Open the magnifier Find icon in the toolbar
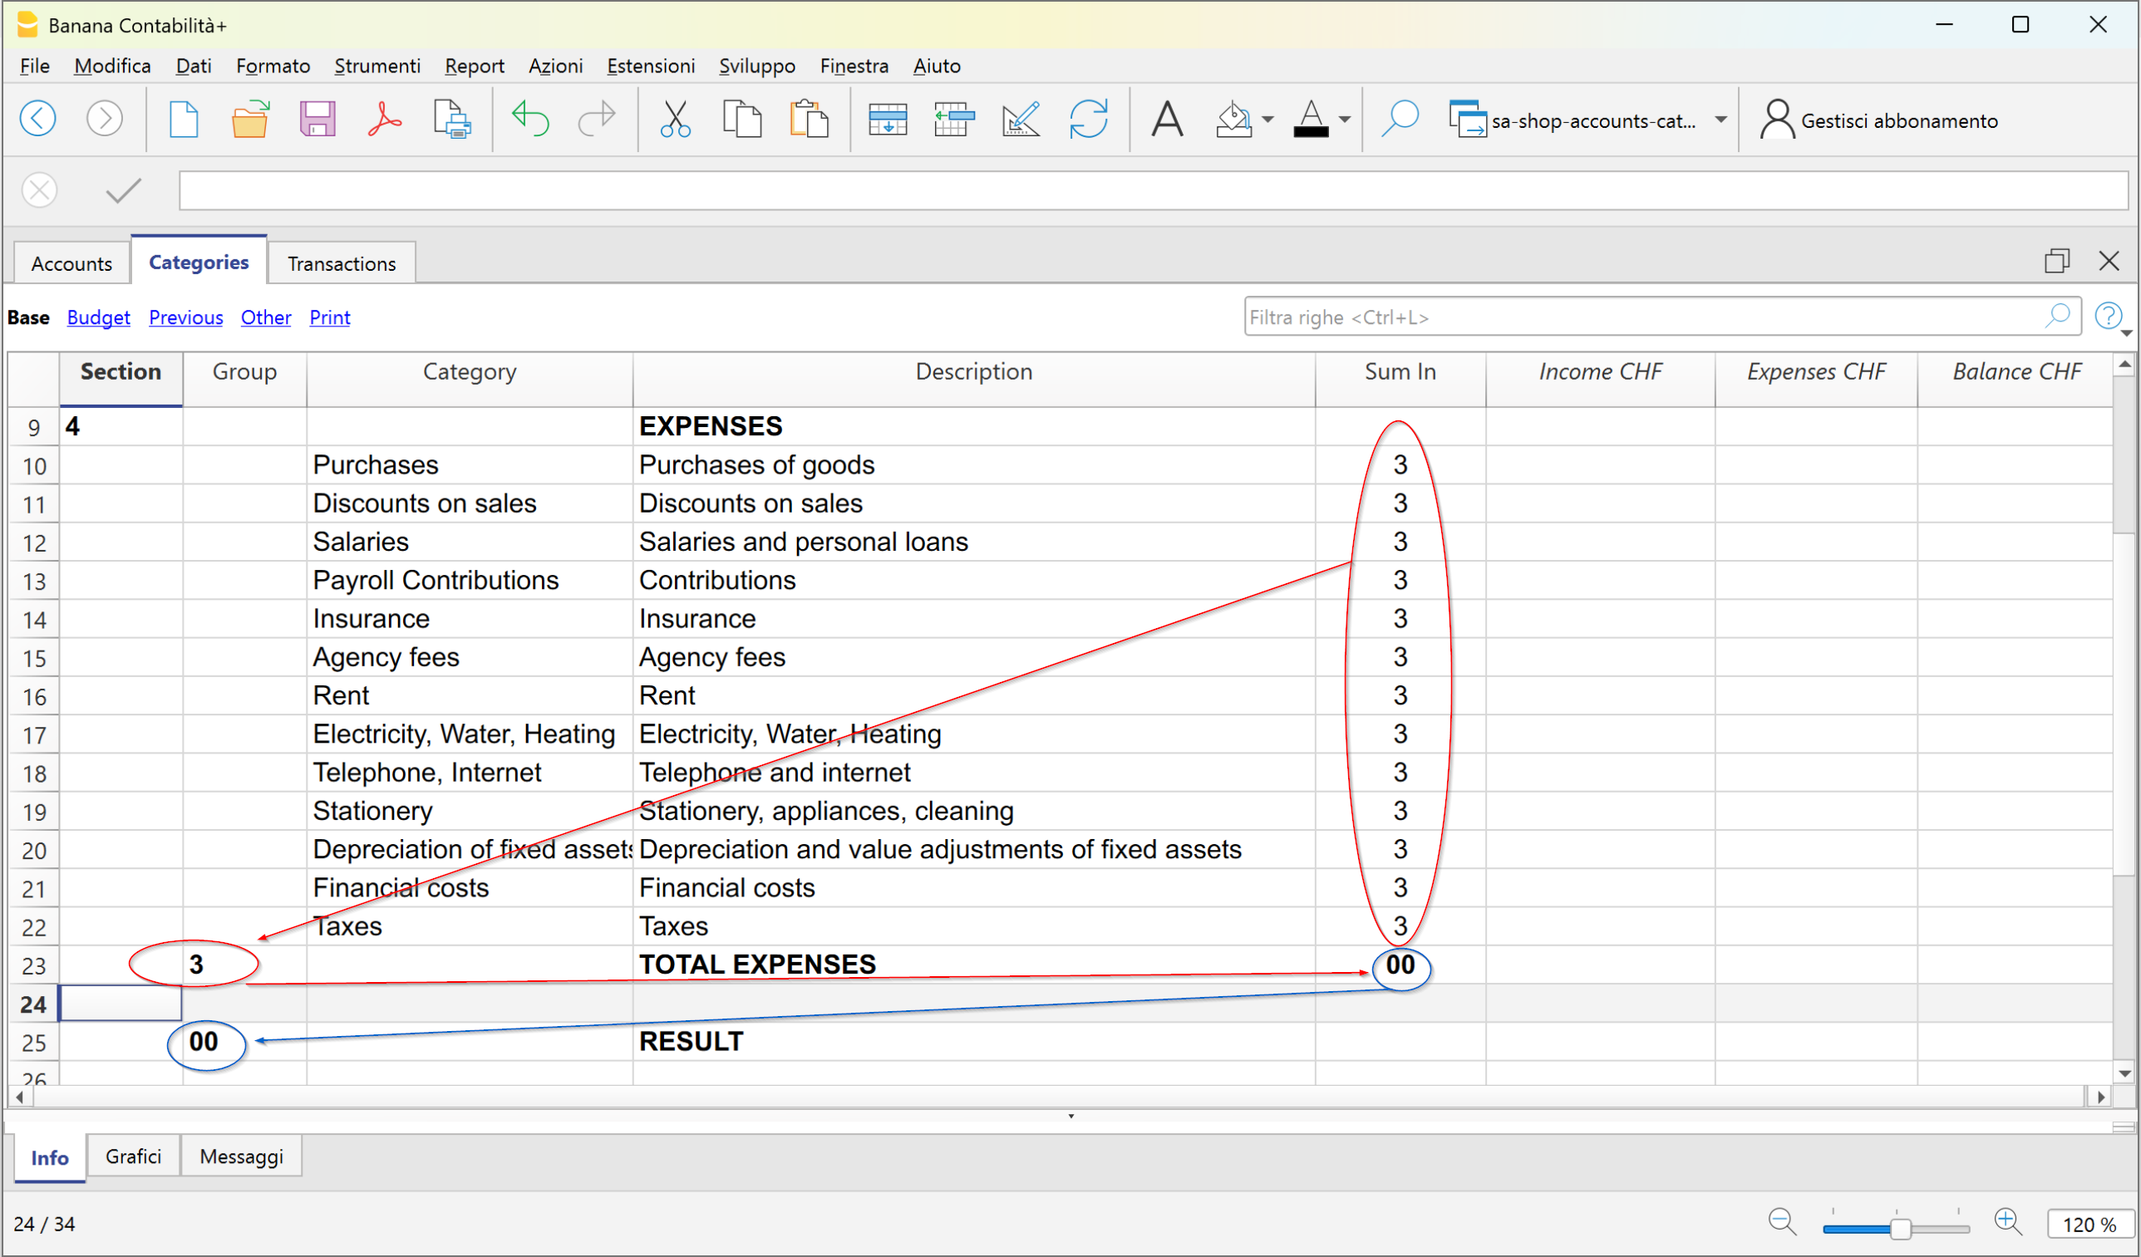The height and width of the screenshot is (1257, 2141). pyautogui.click(x=1400, y=119)
